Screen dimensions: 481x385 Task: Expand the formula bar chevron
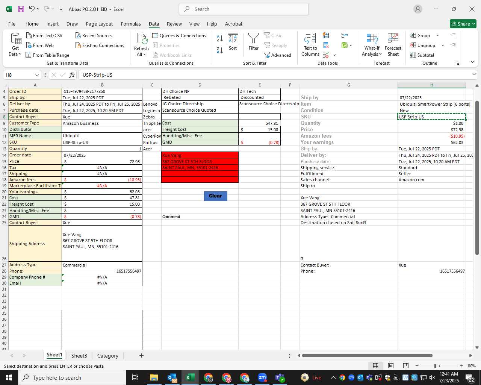click(474, 74)
